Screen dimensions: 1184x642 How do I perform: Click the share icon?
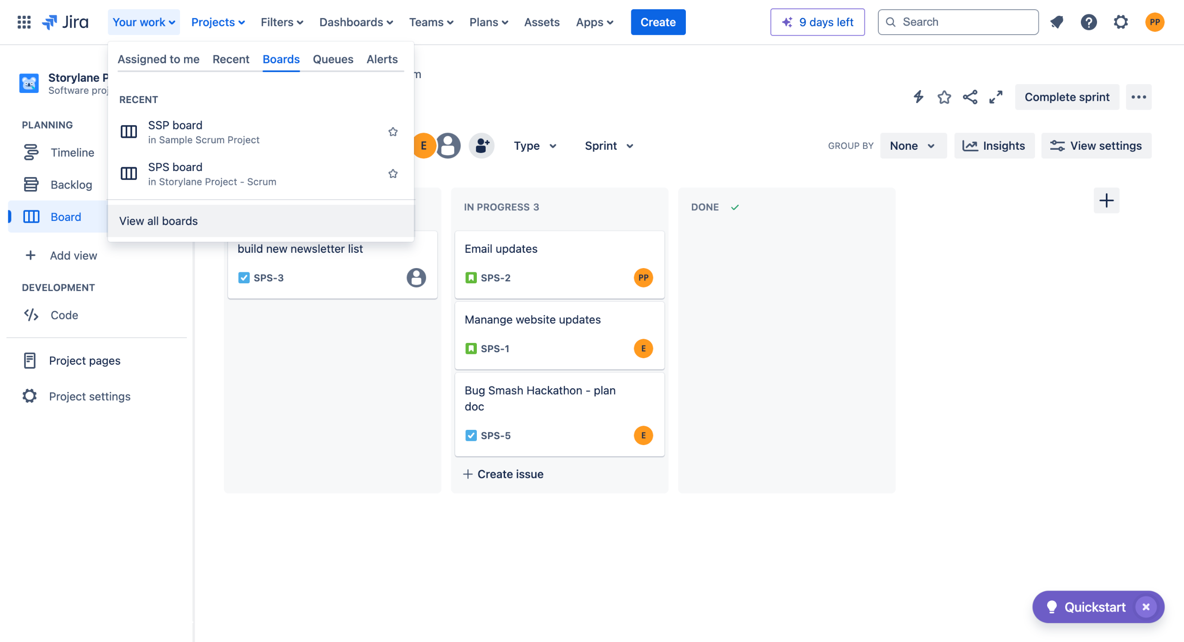click(x=970, y=97)
